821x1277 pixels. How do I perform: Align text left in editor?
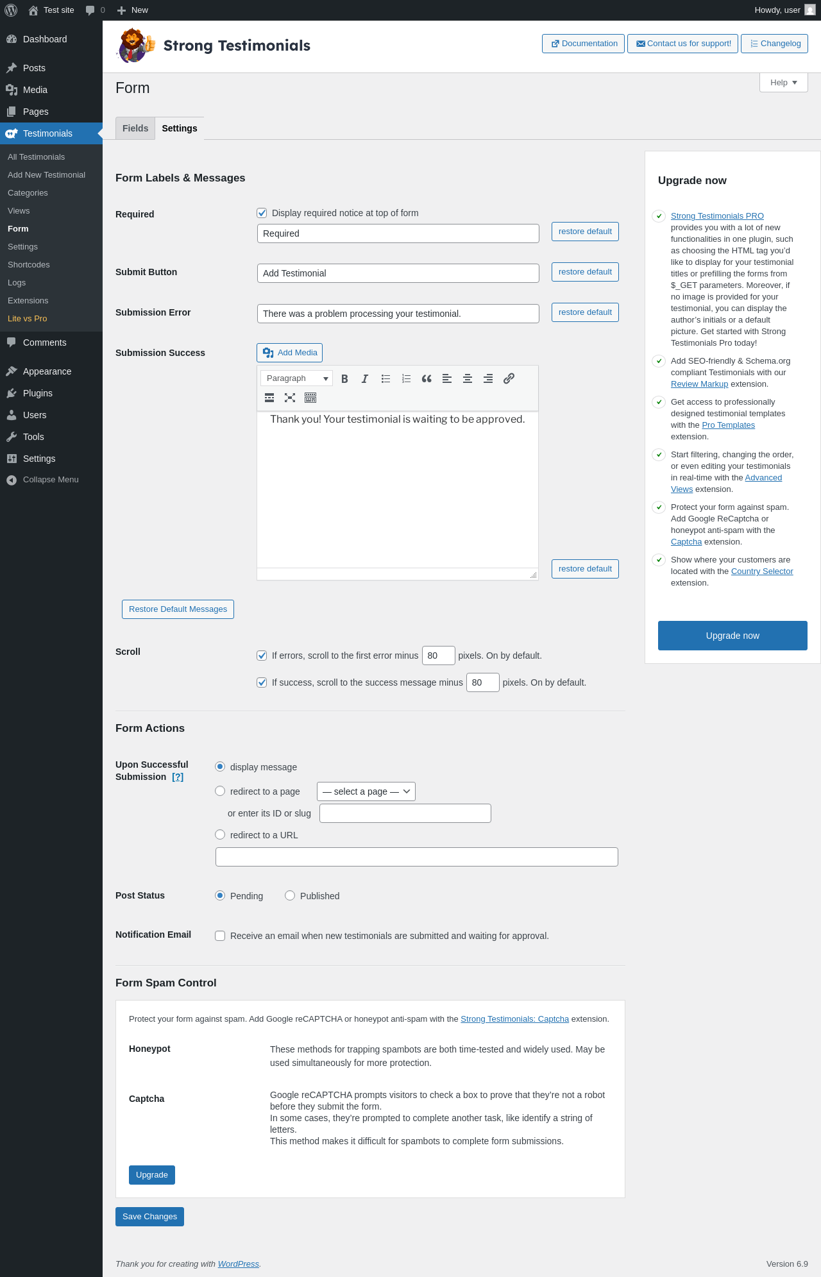447,378
